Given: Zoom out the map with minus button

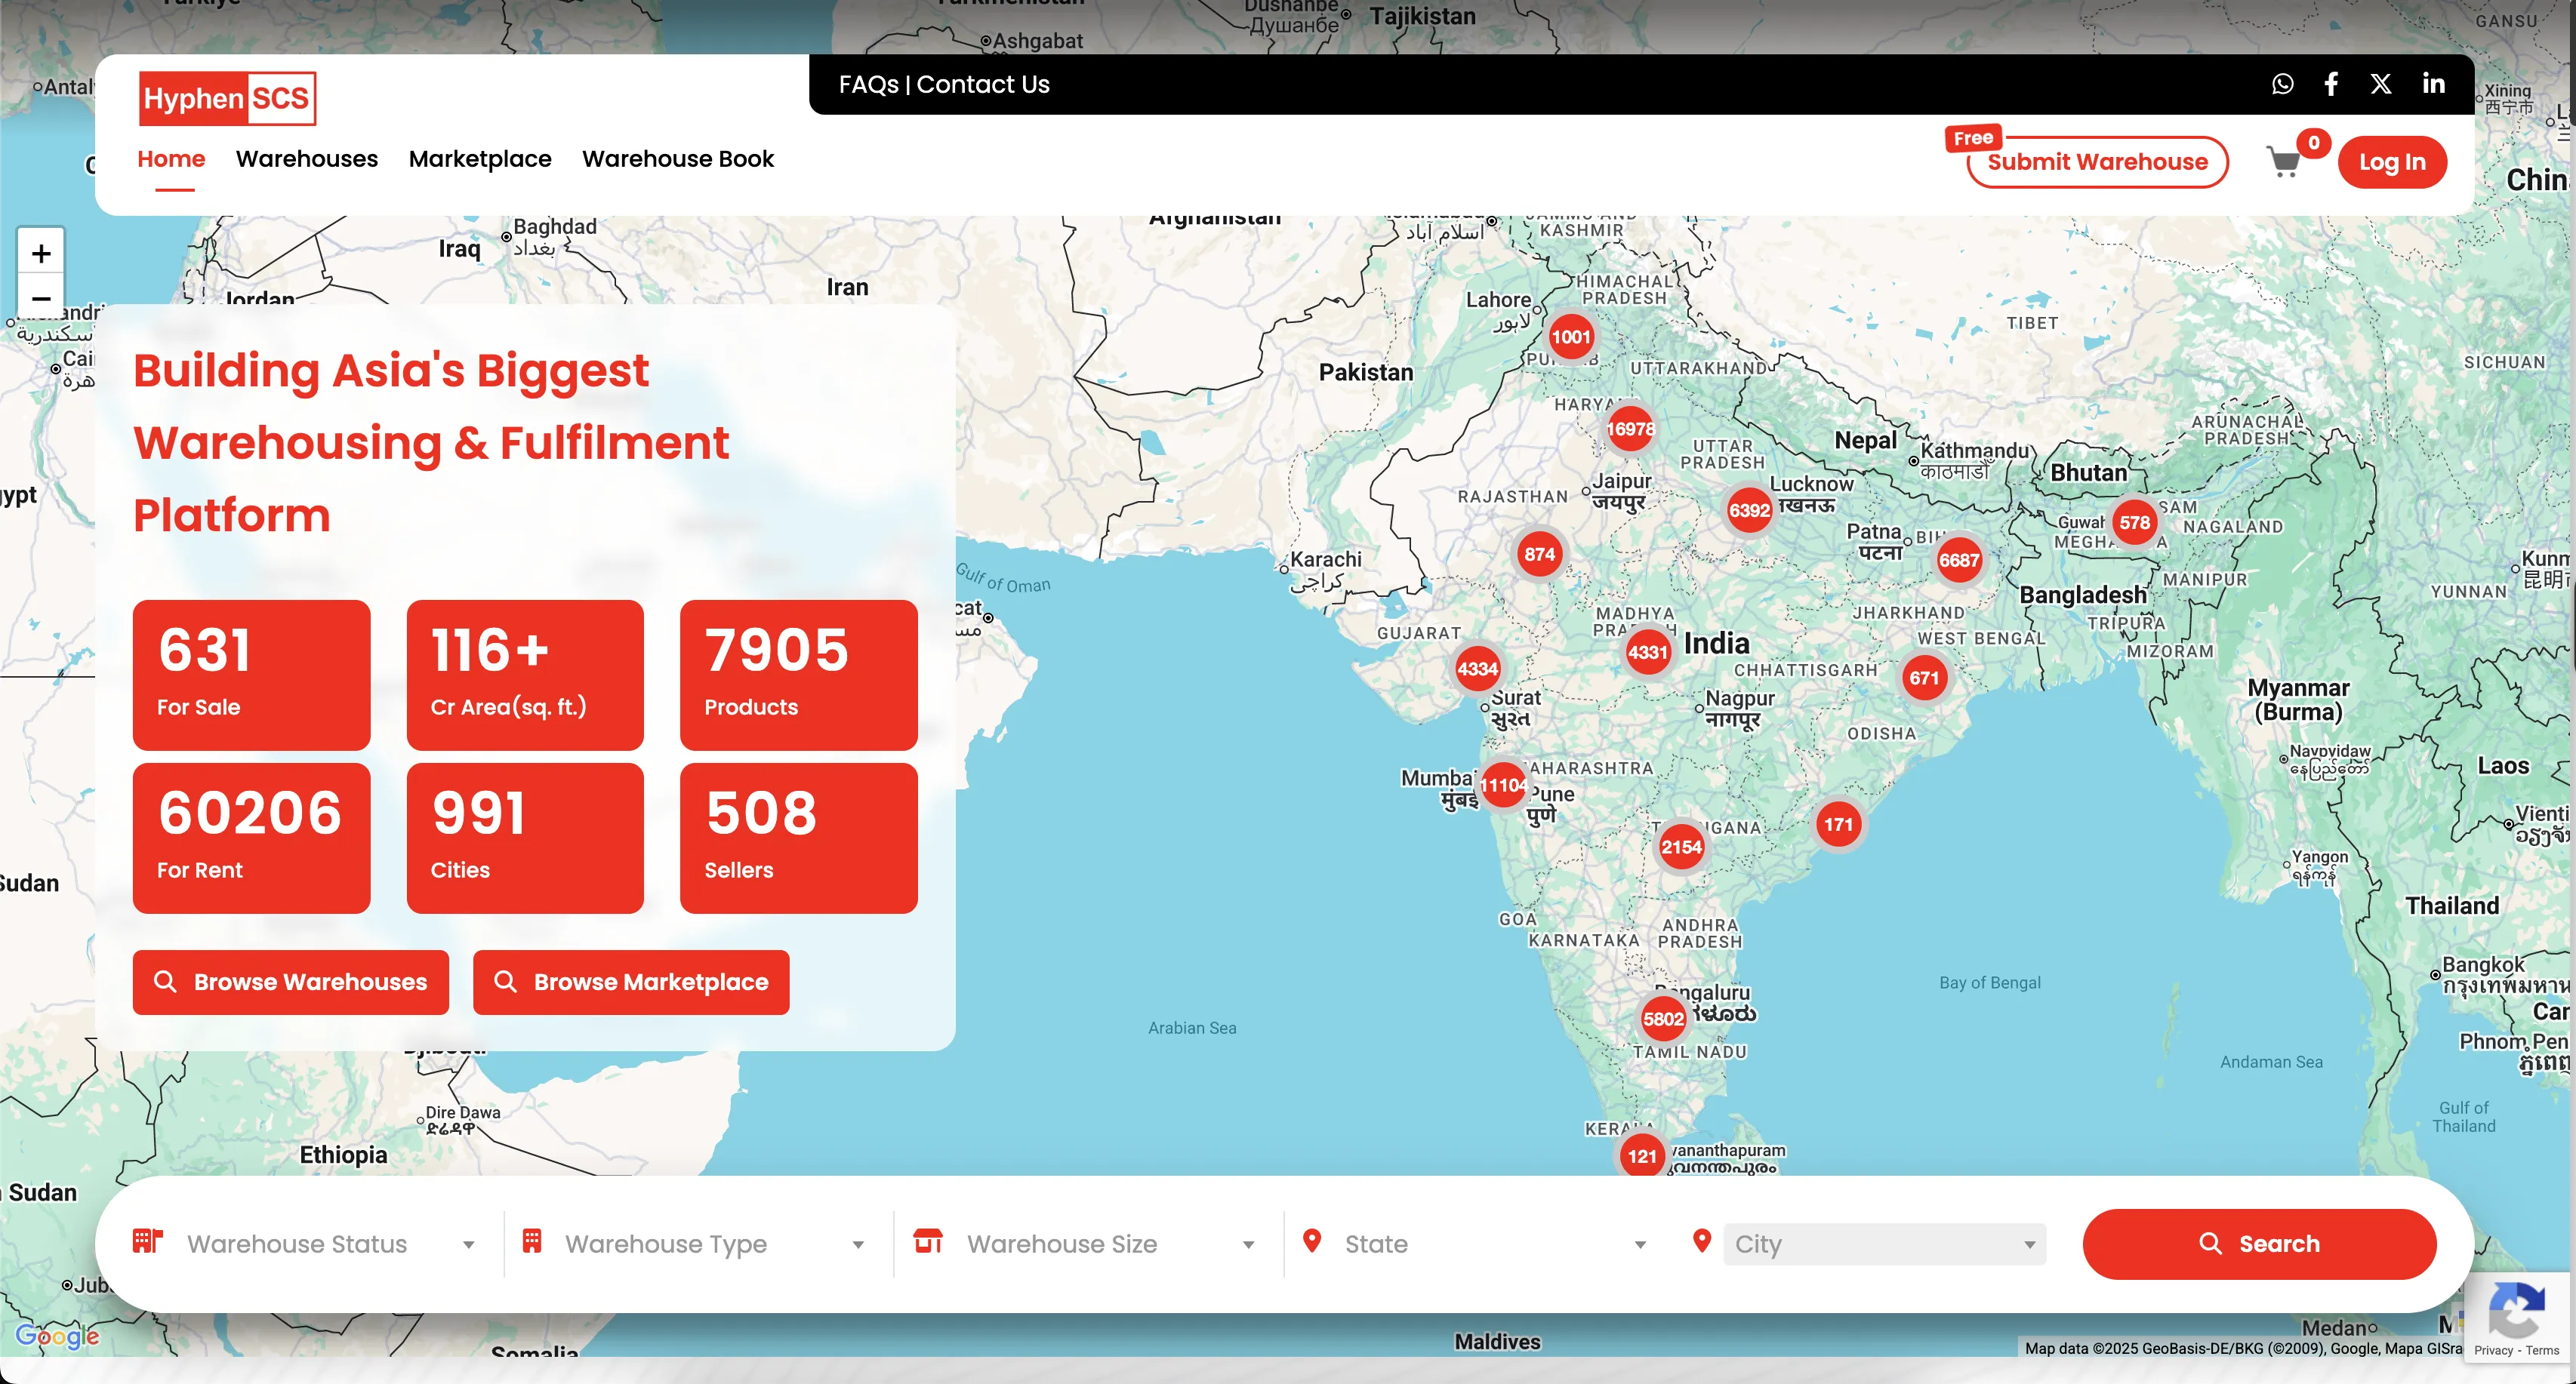Looking at the screenshot, I should 41,299.
